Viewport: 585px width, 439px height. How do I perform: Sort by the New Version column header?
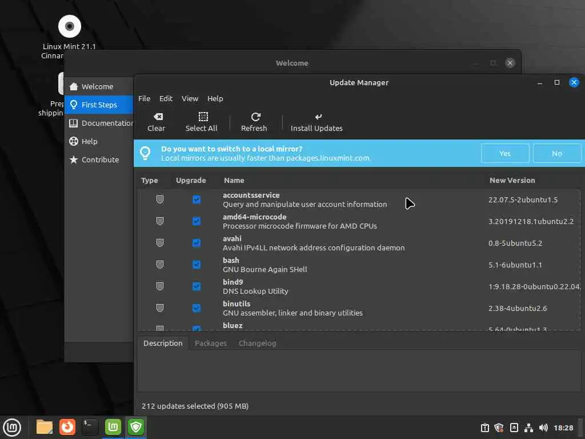coord(512,180)
